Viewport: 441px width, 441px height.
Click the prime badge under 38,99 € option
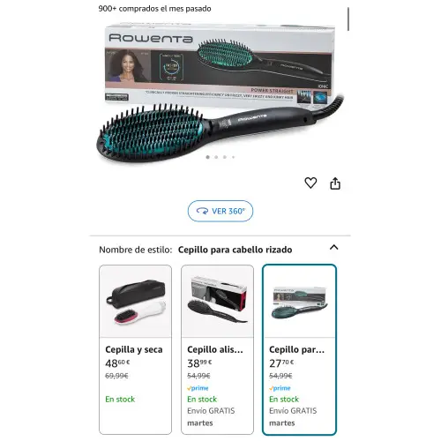(x=198, y=388)
